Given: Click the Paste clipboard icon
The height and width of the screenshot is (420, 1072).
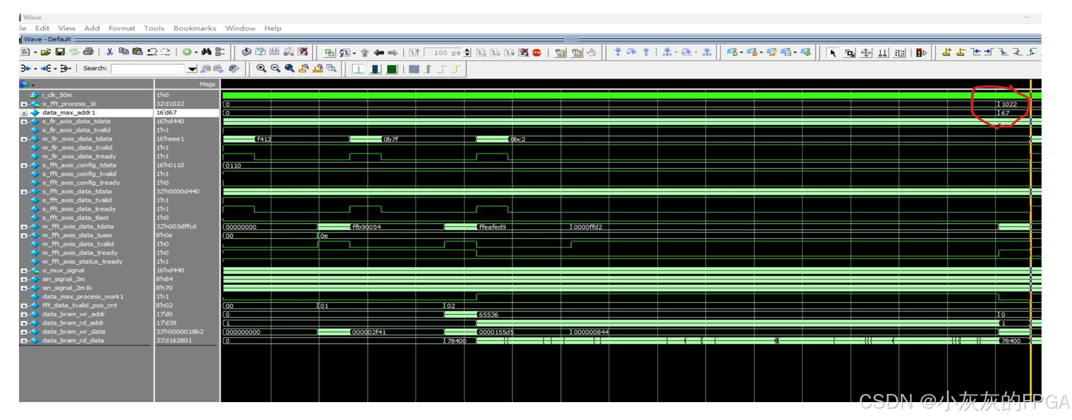Looking at the screenshot, I should (138, 52).
